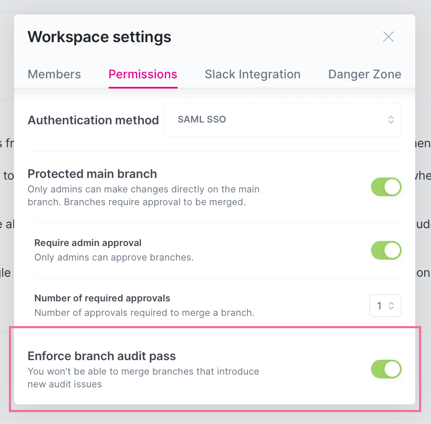Open the Number of required approvals stepper
The image size is (431, 424).
pos(385,306)
